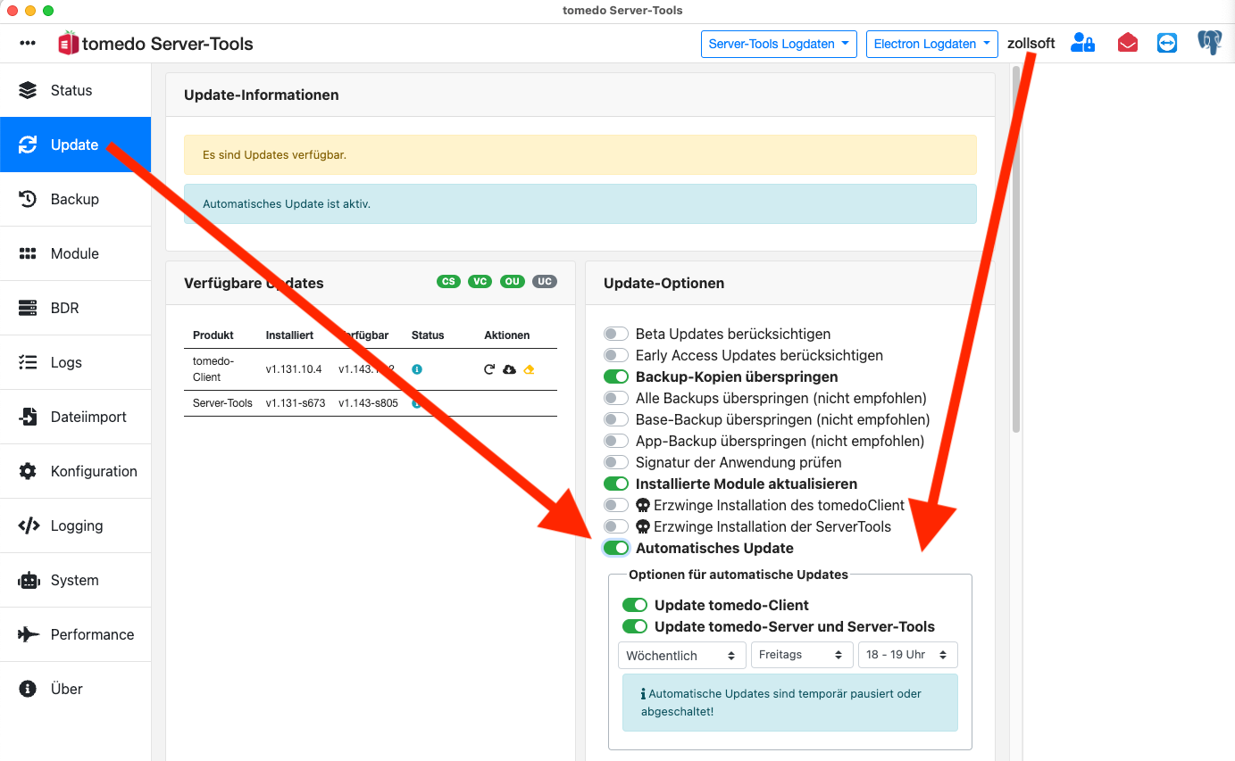
Task: Toggle Alle Backups überspringen switch
Action: pyautogui.click(x=616, y=398)
